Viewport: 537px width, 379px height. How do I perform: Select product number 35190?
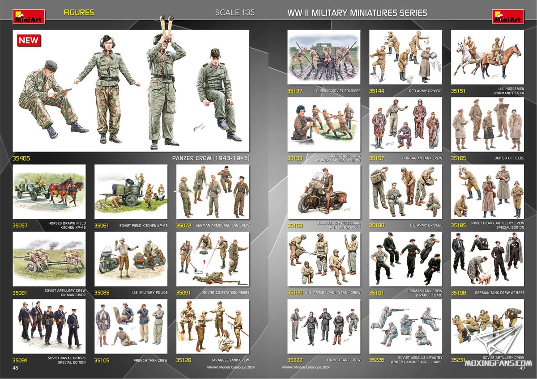pyautogui.click(x=295, y=293)
